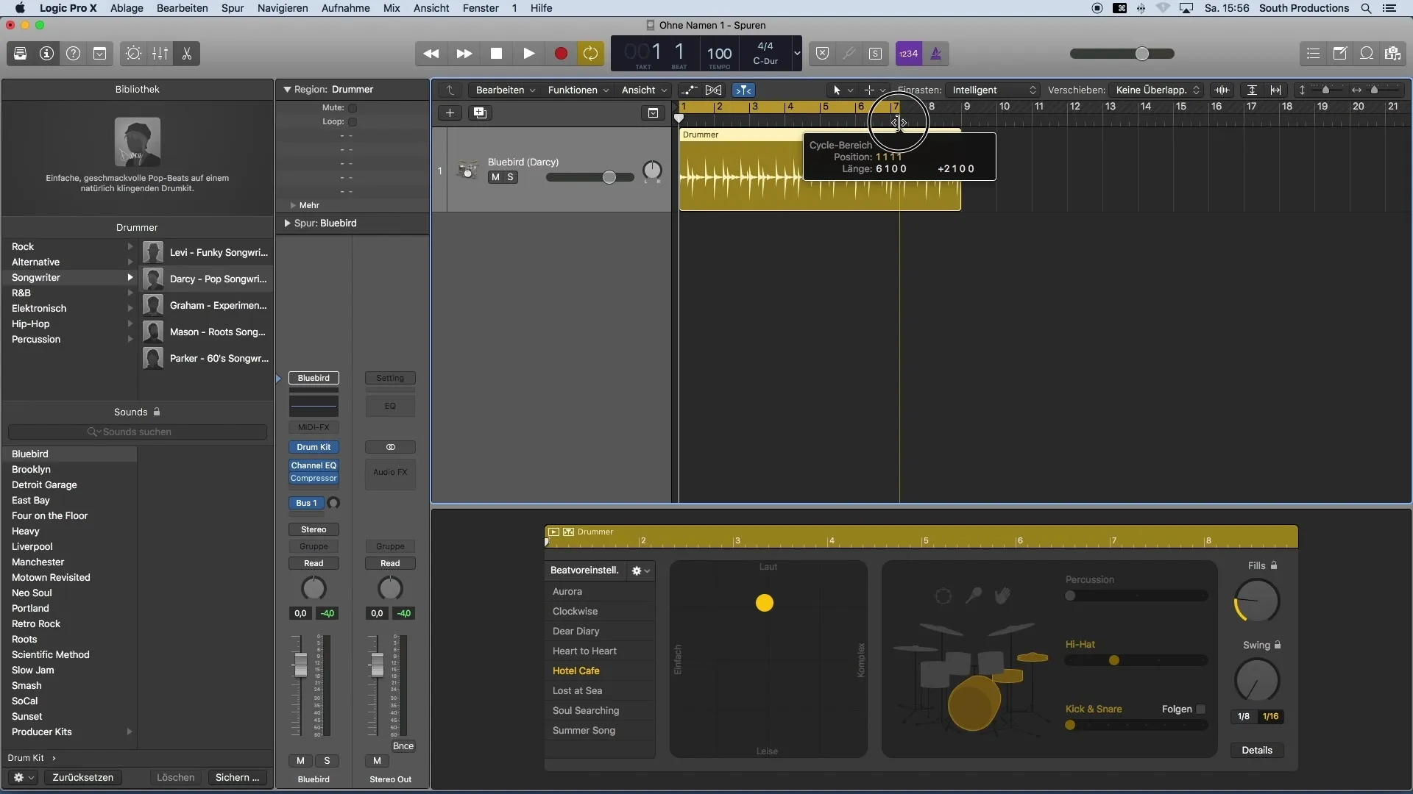
Task: Click Sichern button to save project
Action: (x=238, y=776)
